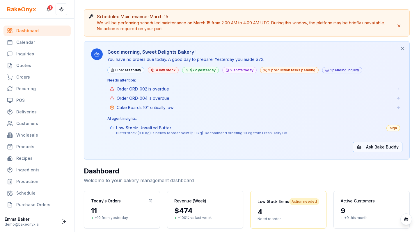Select the 2 production tasks pending chip
This screenshot has width=419, height=232.
(x=289, y=70)
